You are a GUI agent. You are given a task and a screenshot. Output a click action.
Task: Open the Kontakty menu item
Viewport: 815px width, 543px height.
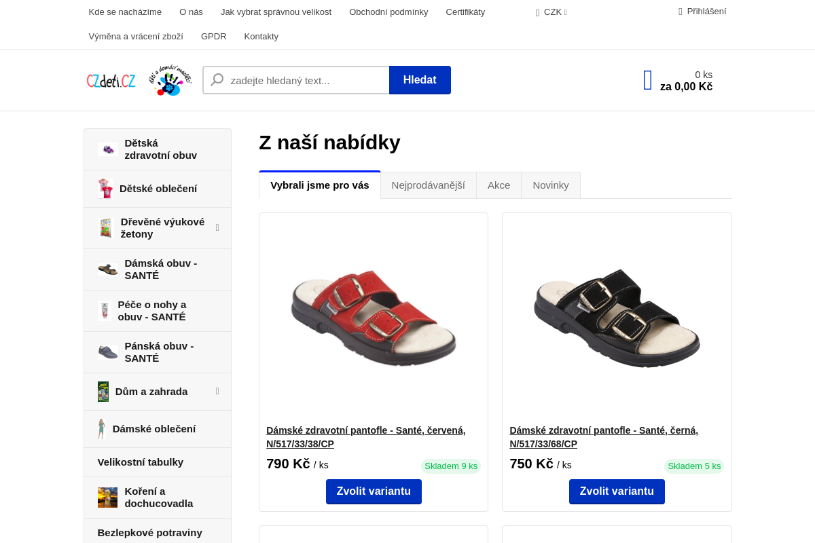click(x=261, y=36)
